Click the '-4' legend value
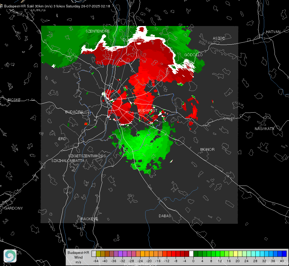 [184, 261]
